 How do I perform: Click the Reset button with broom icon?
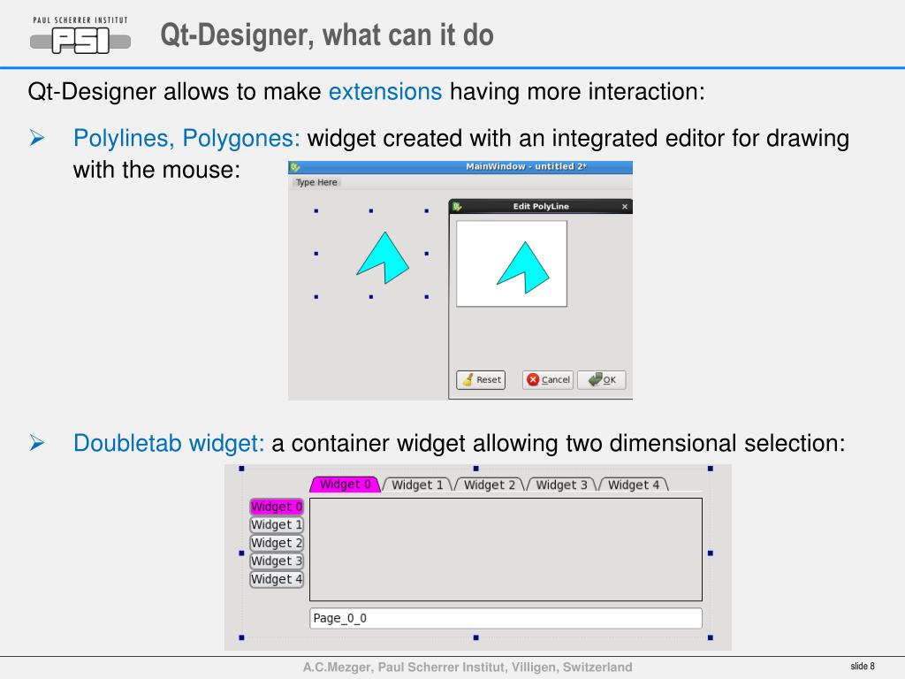pos(481,380)
